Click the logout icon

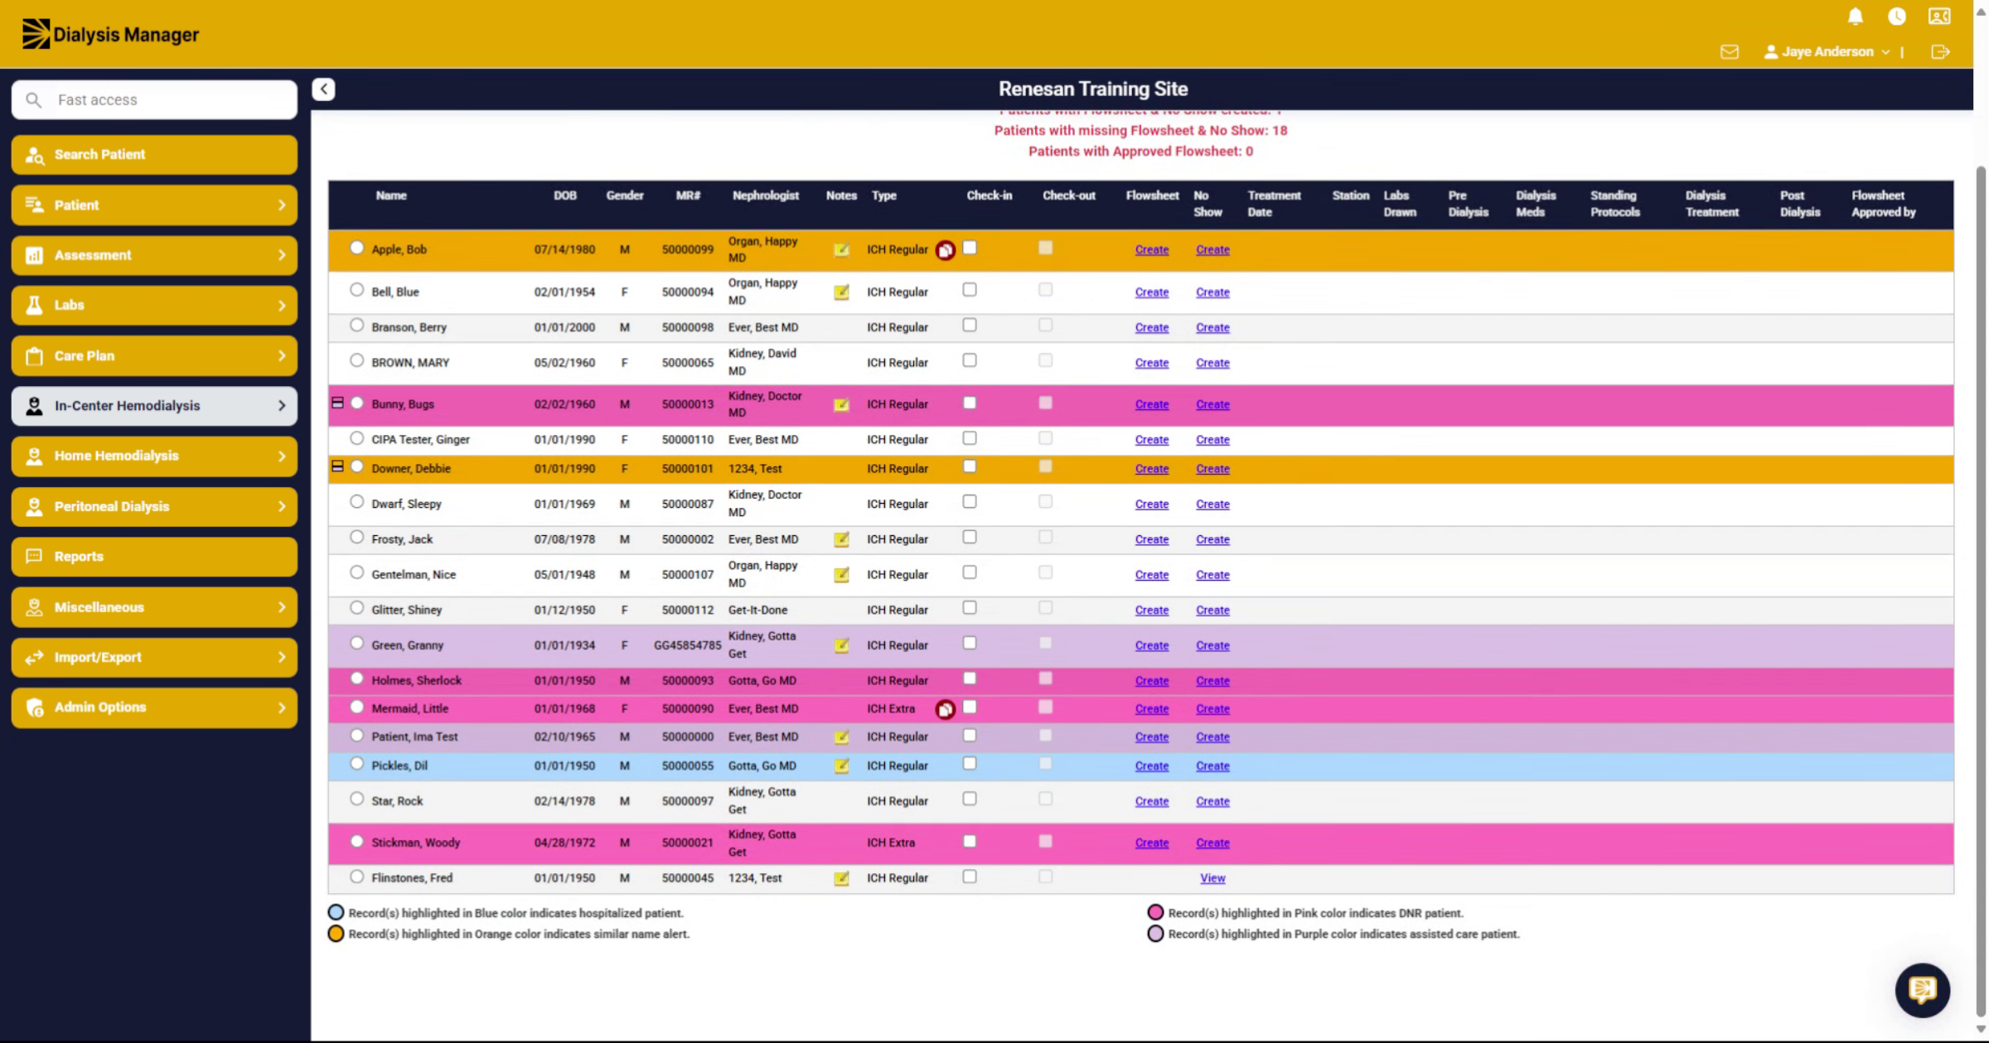coord(1940,52)
